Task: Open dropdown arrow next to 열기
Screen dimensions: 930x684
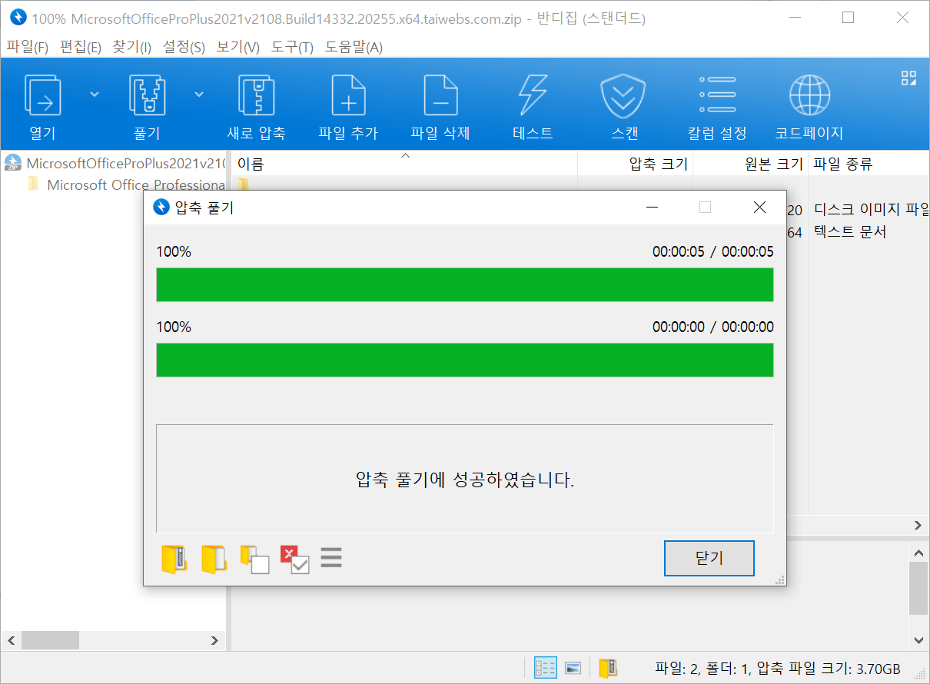Action: tap(95, 94)
